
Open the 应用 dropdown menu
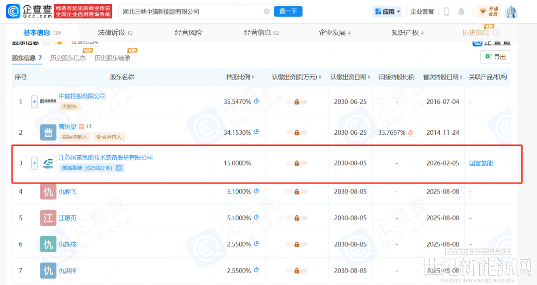pyautogui.click(x=388, y=11)
